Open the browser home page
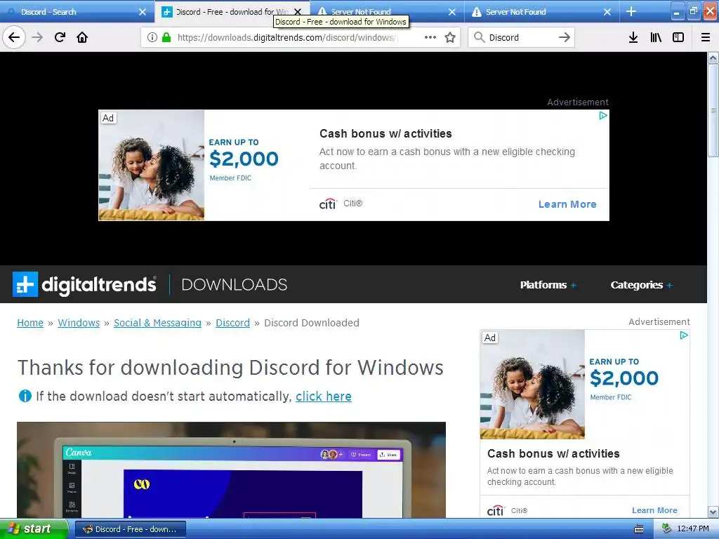Screen dimensions: 719x539 coord(82,37)
